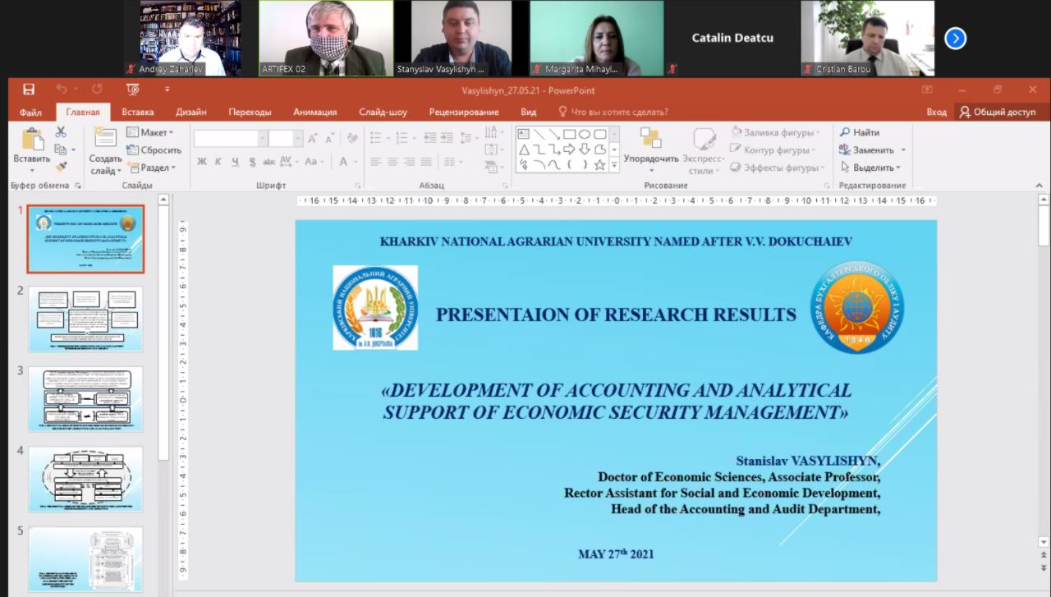Toggle bold (Ж) formatting

[202, 162]
